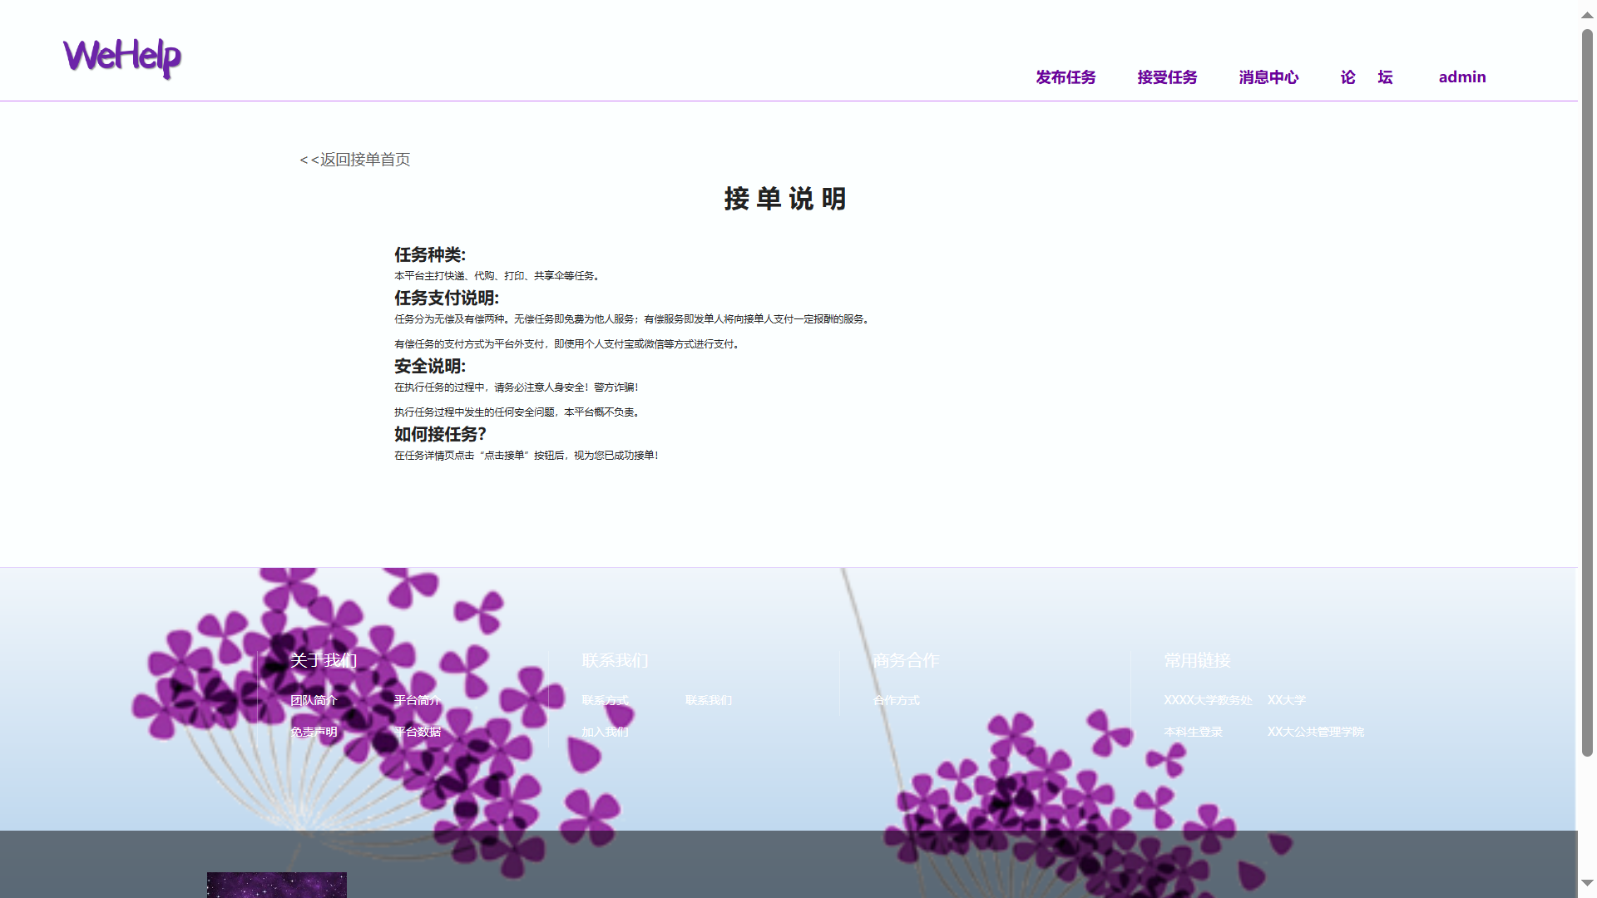The width and height of the screenshot is (1597, 898).
Task: Click the 平台数据 footer link
Action: [417, 732]
